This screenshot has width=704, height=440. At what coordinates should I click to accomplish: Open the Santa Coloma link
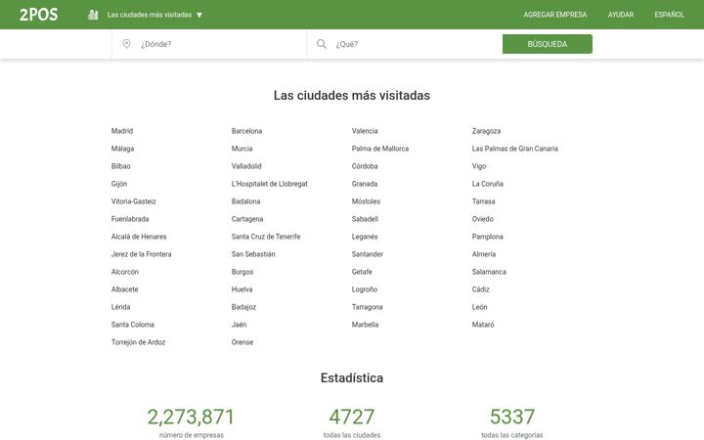(133, 325)
